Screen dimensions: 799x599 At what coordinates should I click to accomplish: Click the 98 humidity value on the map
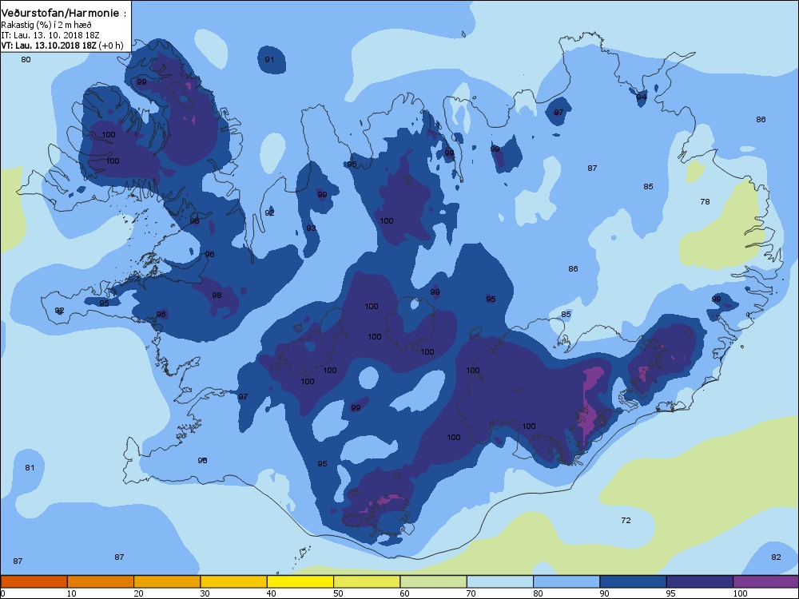tap(217, 295)
